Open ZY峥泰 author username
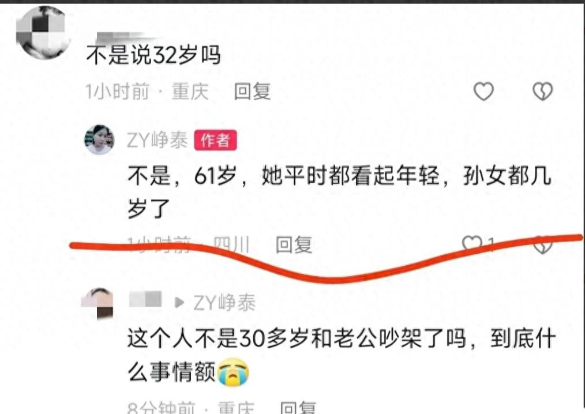The image size is (585, 414). click(157, 140)
